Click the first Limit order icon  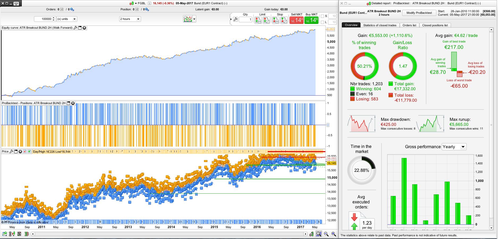point(258,20)
